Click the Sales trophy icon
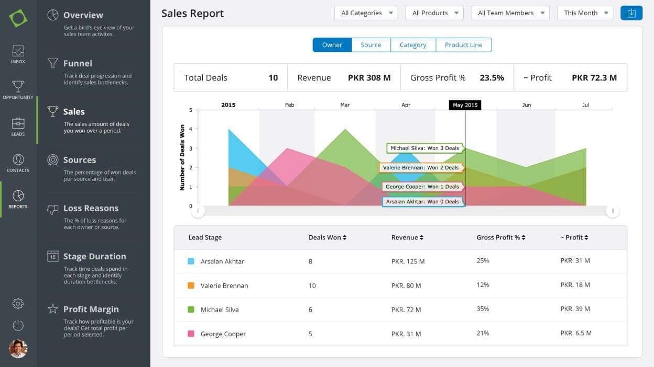This screenshot has height=367, width=654. [x=53, y=111]
